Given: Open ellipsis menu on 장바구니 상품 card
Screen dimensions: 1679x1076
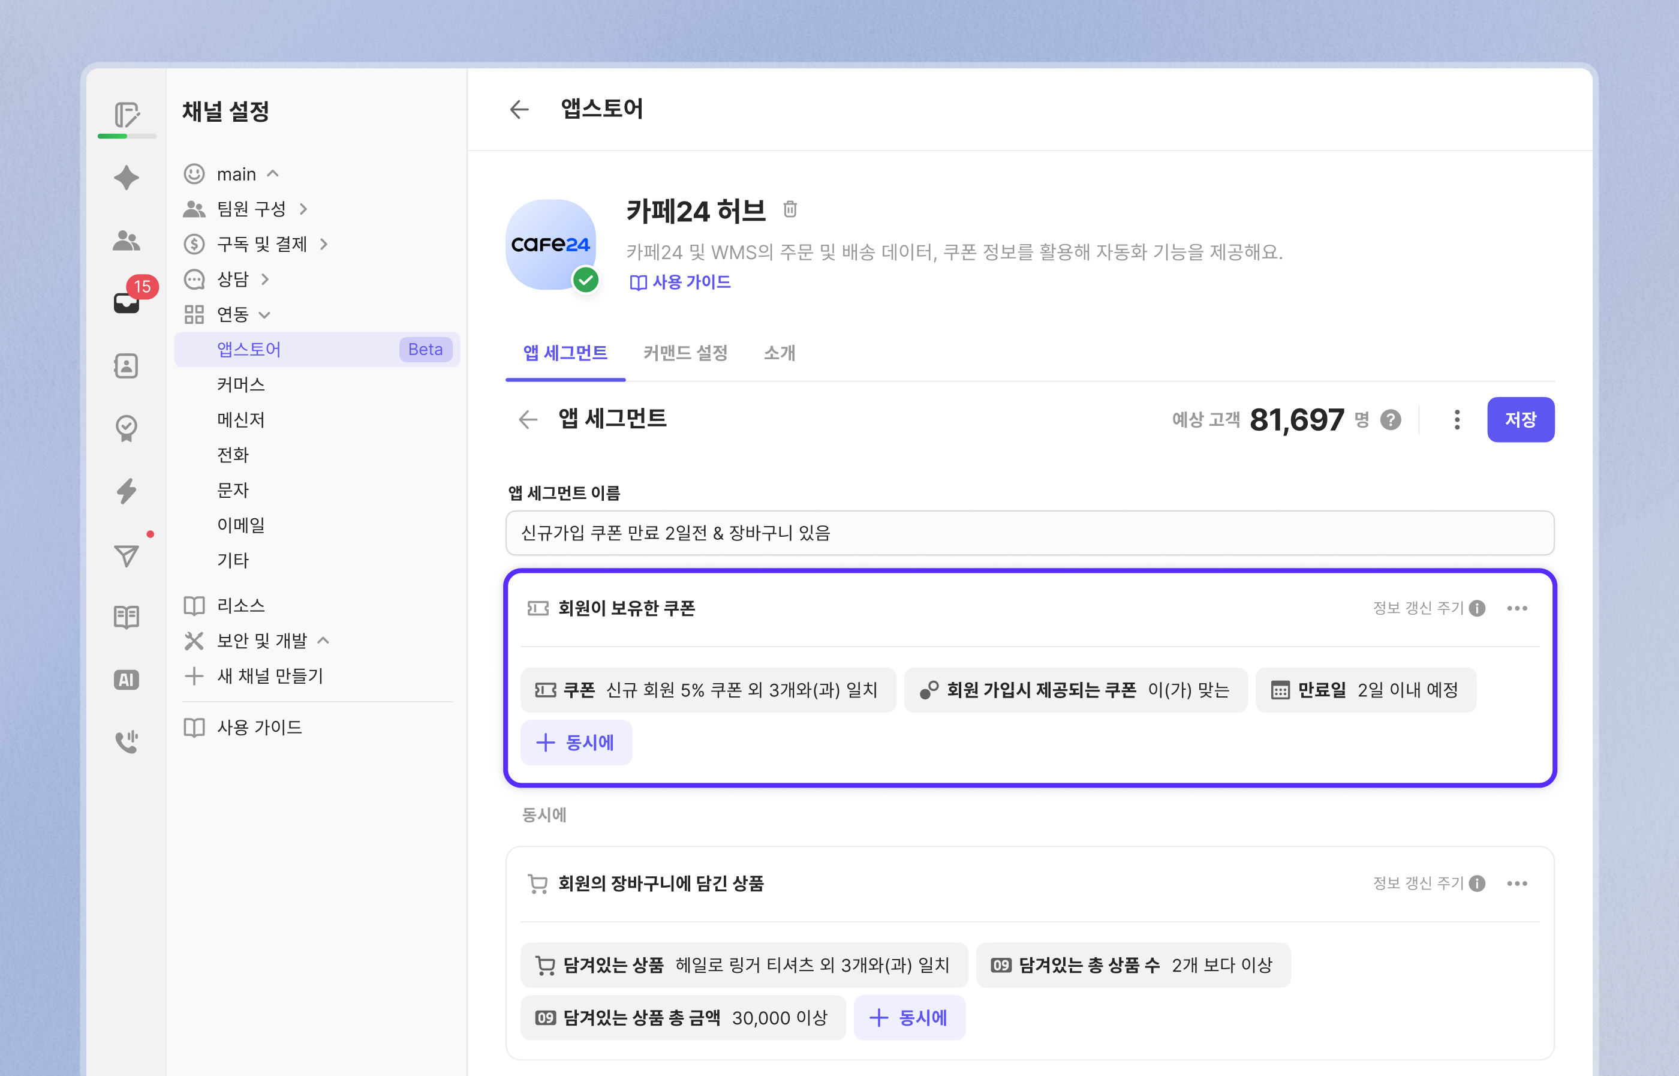Looking at the screenshot, I should tap(1517, 883).
